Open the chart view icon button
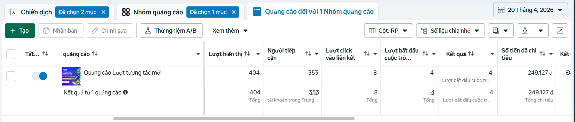575x122 pixels. (x=560, y=31)
